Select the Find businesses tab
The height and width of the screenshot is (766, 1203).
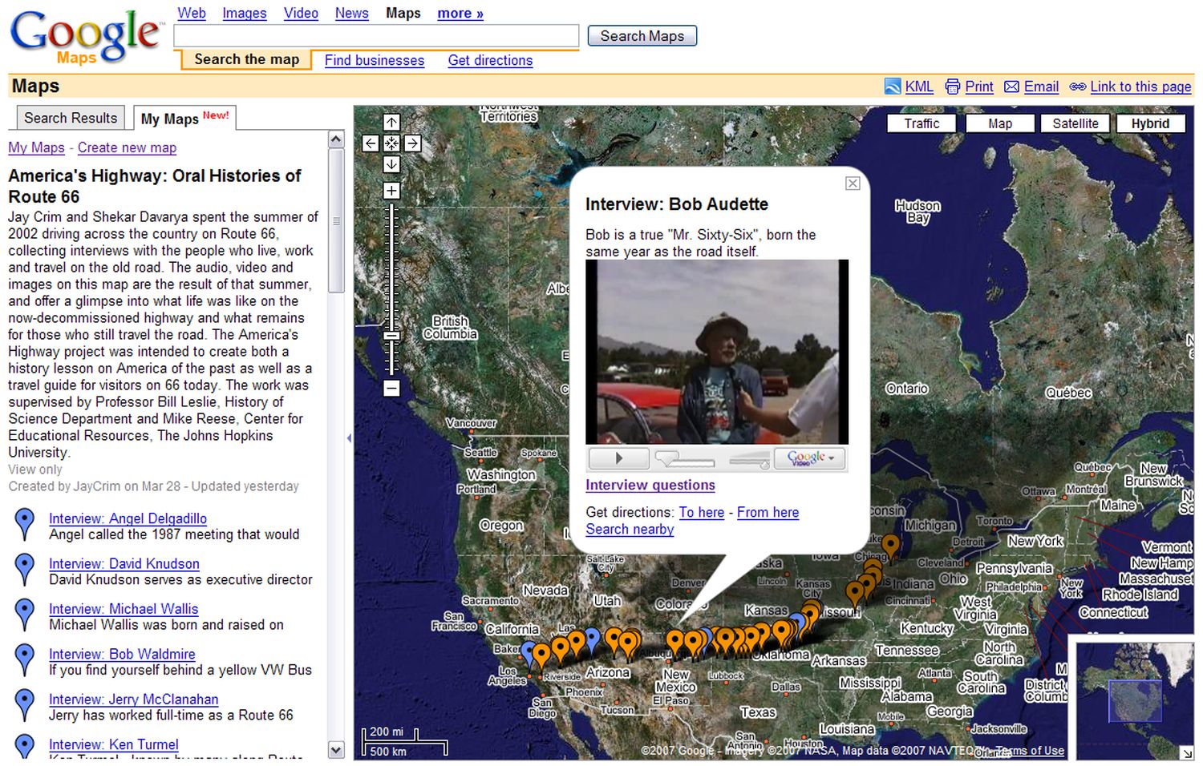(374, 60)
